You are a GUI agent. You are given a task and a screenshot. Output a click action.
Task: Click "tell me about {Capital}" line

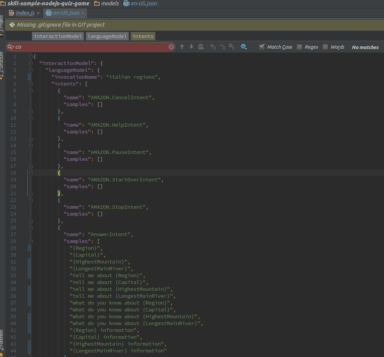click(x=107, y=282)
